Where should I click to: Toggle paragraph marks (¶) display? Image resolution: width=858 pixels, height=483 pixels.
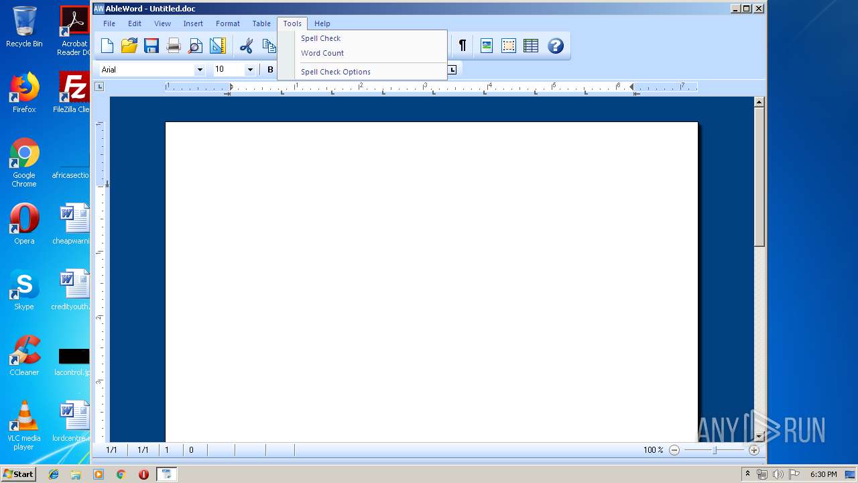coord(463,46)
